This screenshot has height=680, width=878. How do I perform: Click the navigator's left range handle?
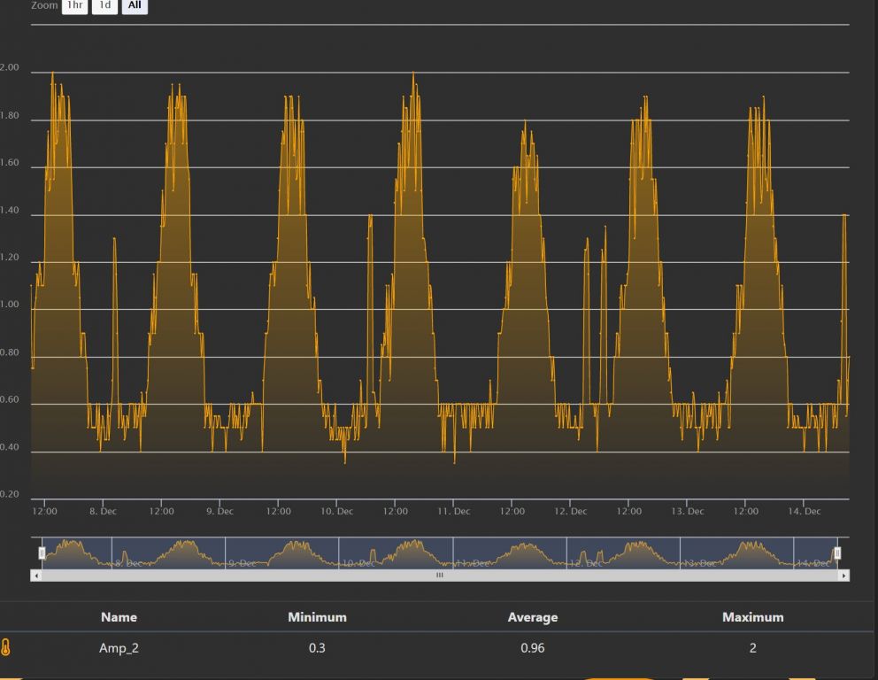click(x=42, y=553)
